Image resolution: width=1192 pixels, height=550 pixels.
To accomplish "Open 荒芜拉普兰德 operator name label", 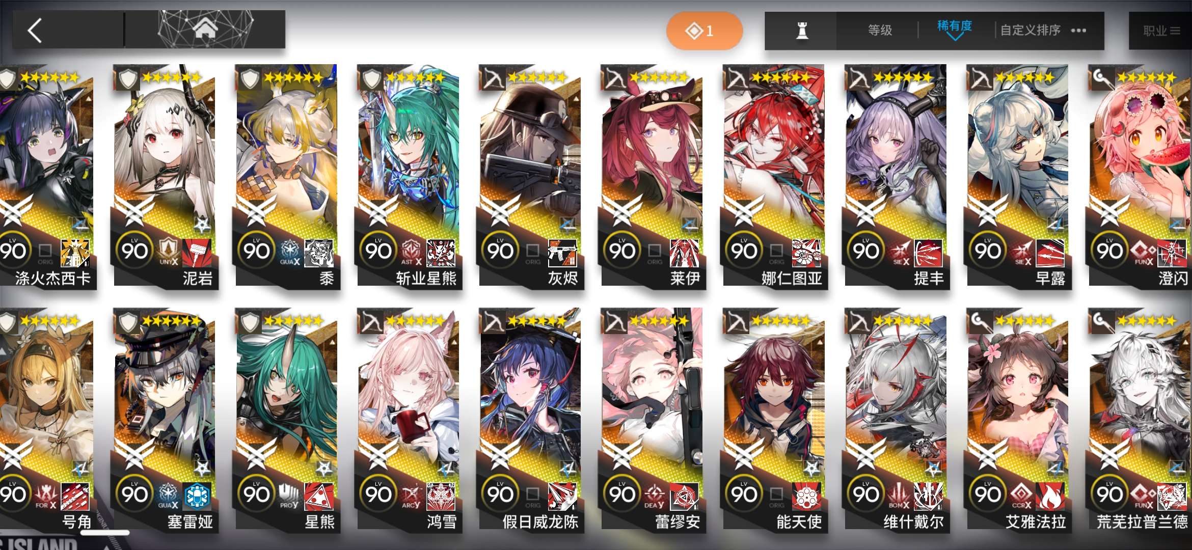I will pos(1142,522).
